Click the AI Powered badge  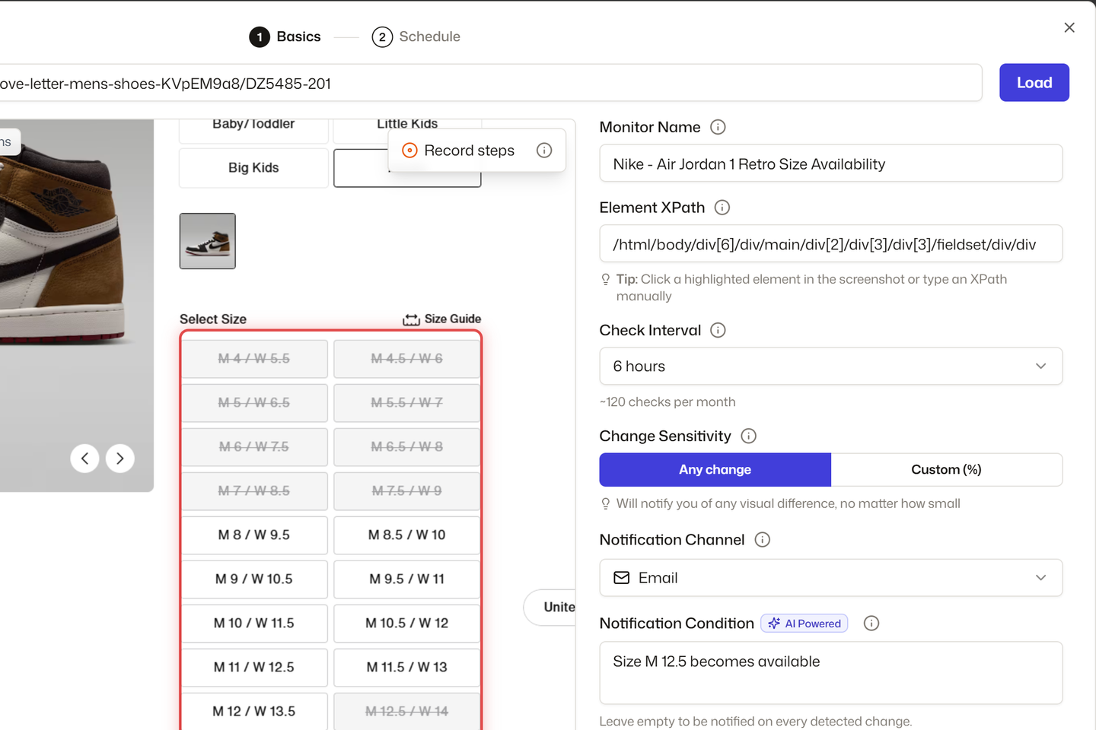(804, 624)
